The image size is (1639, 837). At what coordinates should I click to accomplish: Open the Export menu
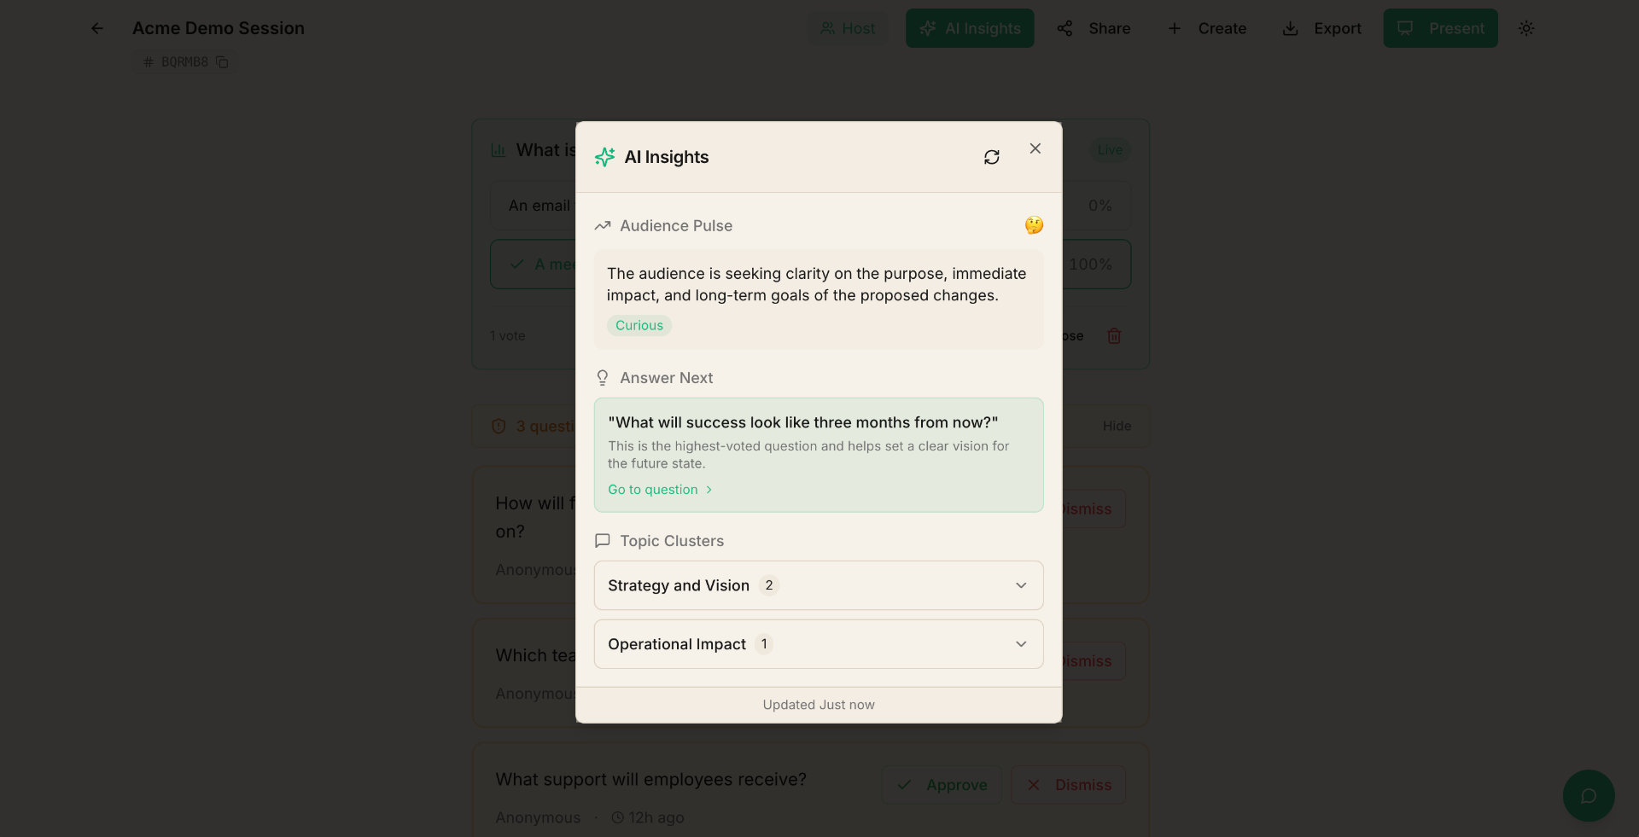coord(1321,28)
